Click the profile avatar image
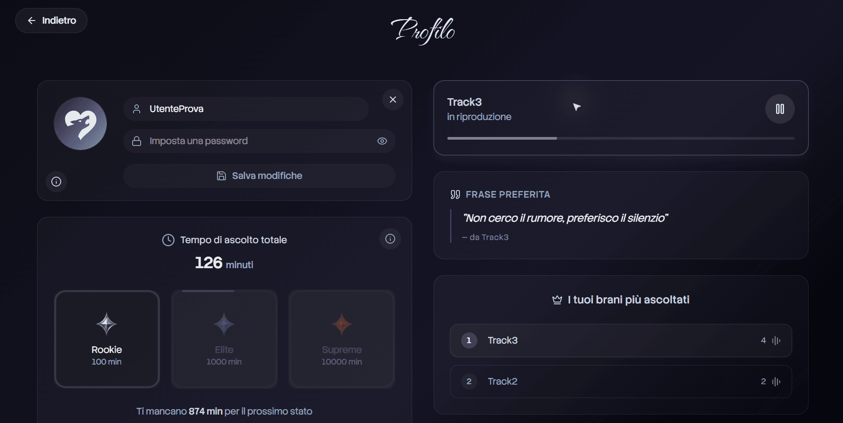Screen dimensions: 843x423 point(80,124)
